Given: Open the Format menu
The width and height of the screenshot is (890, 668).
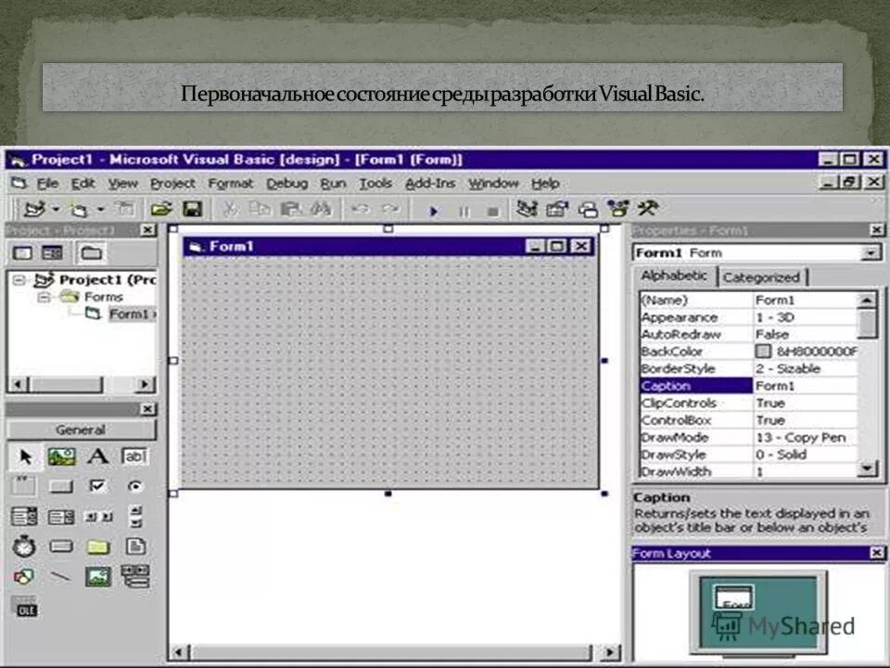Looking at the screenshot, I should [x=231, y=184].
